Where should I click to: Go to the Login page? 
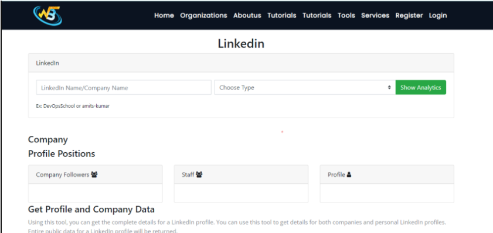[x=438, y=15]
